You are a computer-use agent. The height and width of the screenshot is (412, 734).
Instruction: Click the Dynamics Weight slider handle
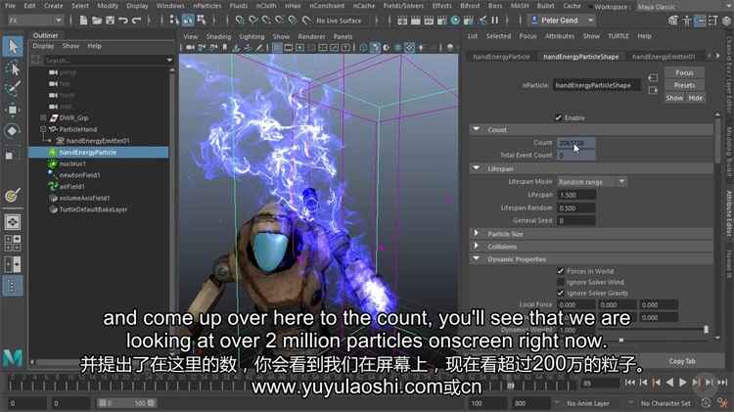coord(706,330)
